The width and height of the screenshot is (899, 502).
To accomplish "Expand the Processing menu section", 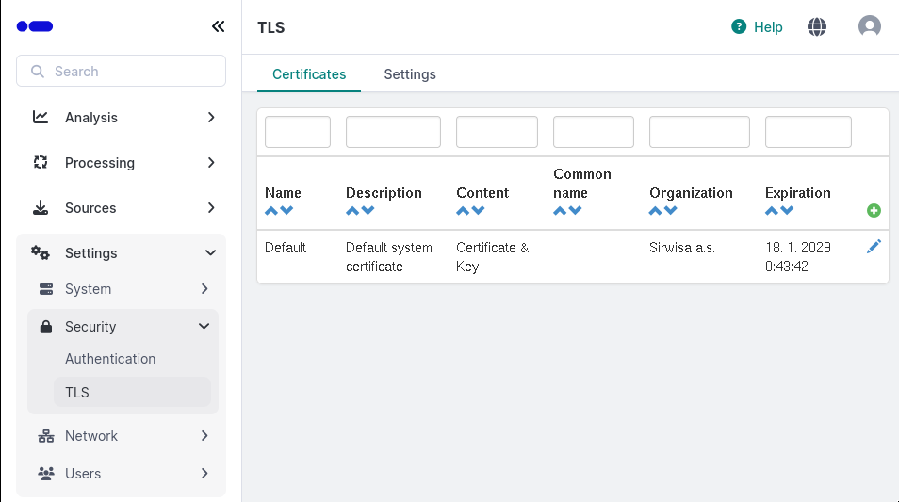I will click(x=121, y=163).
